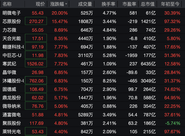This screenshot has width=185, height=136.
Task: Click the -5.74% year-to-date value
Action: [x=173, y=123]
